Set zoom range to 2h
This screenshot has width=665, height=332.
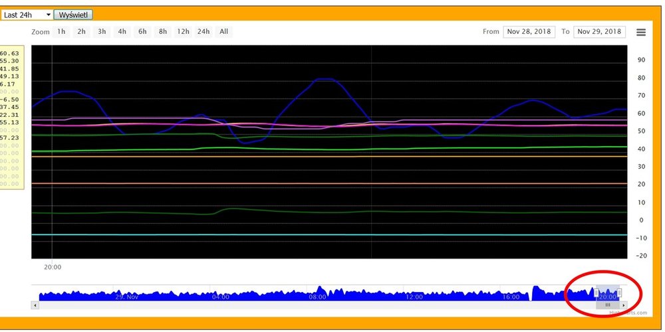(81, 32)
